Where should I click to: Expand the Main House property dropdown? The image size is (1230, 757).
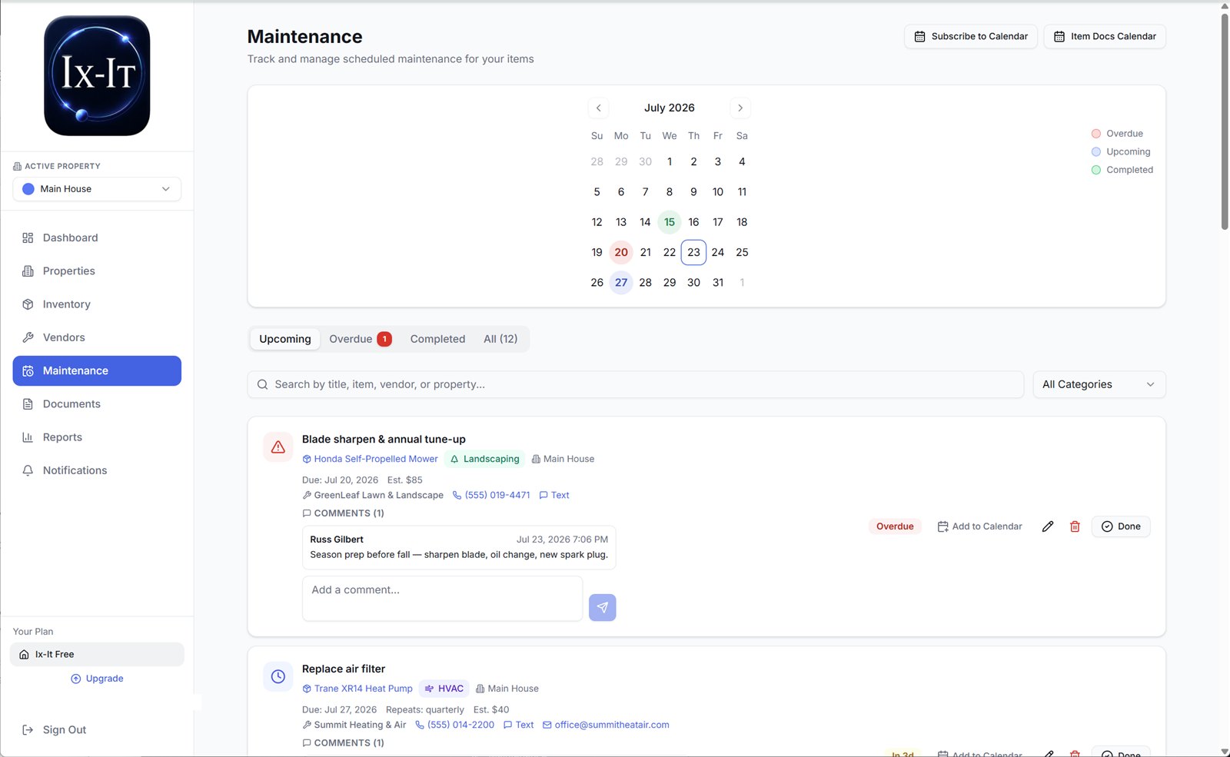97,189
